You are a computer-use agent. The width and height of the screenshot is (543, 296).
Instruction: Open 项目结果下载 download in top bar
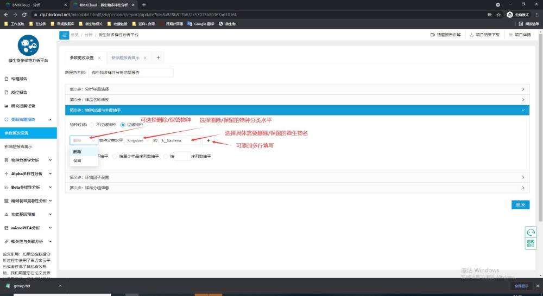[x=484, y=35]
